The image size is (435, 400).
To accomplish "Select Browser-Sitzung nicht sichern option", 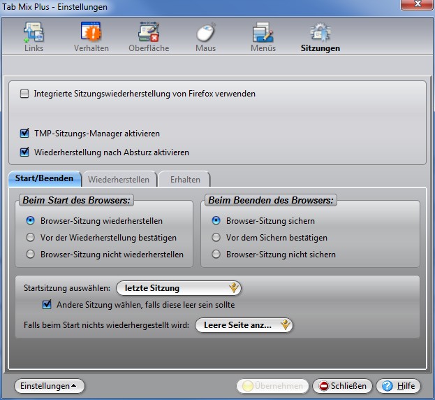I will pos(216,254).
